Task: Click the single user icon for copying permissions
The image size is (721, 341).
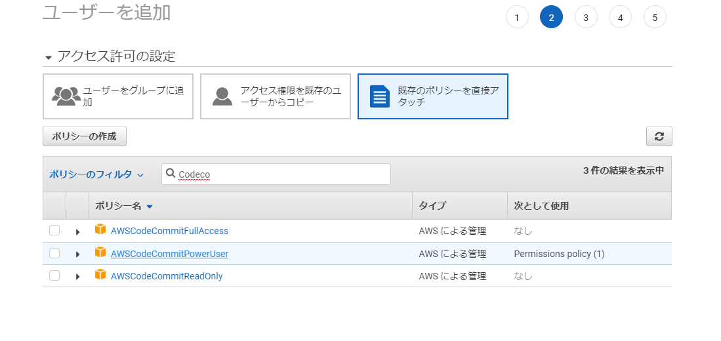Action: pyautogui.click(x=222, y=96)
